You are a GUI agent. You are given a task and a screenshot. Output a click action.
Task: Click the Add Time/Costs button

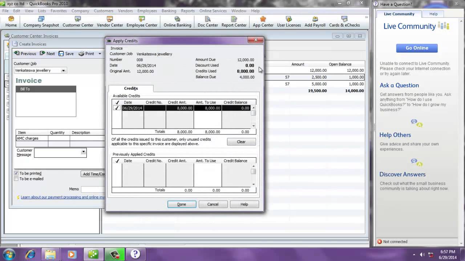pyautogui.click(x=93, y=174)
